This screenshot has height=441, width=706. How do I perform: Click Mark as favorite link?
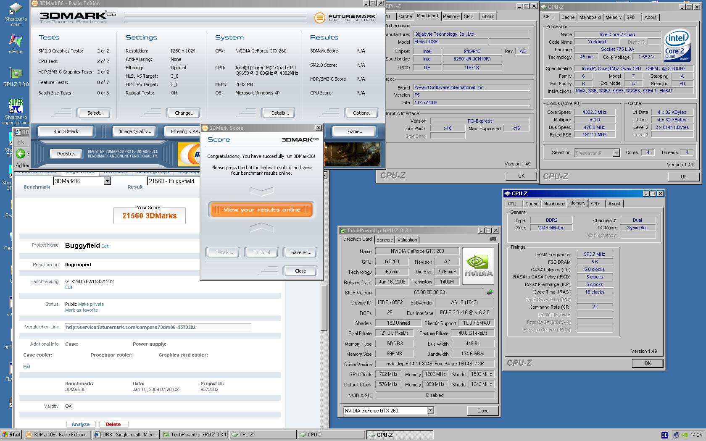click(x=82, y=310)
